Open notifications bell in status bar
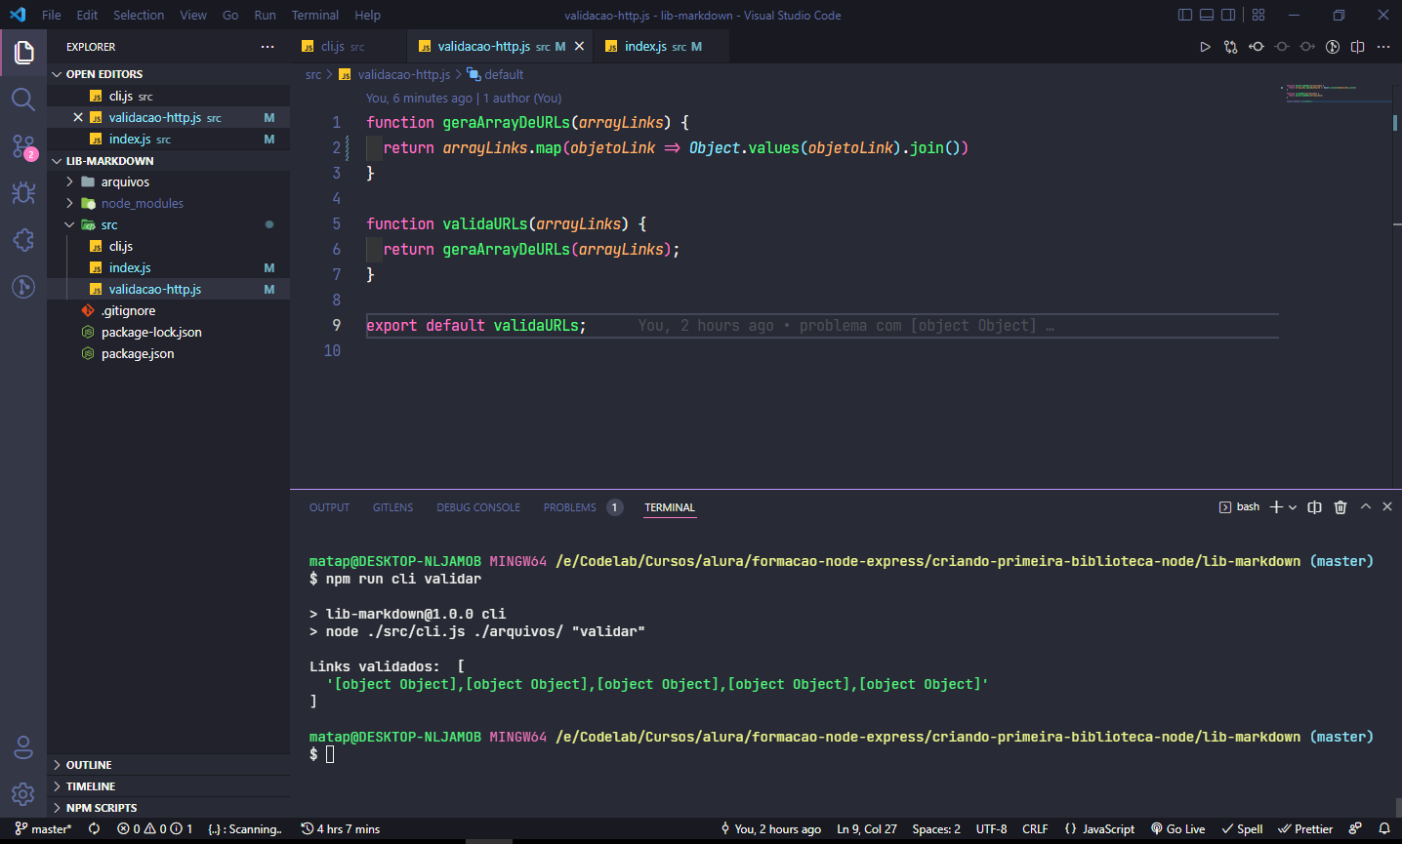 pyautogui.click(x=1384, y=828)
